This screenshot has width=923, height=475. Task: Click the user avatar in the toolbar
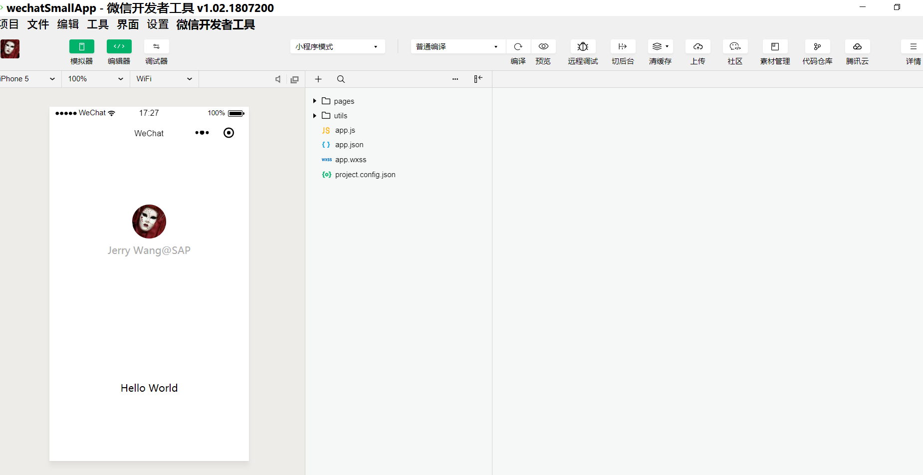10,49
